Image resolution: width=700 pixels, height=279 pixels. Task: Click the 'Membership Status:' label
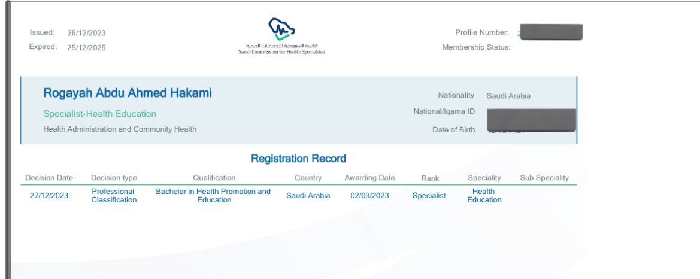click(x=476, y=47)
